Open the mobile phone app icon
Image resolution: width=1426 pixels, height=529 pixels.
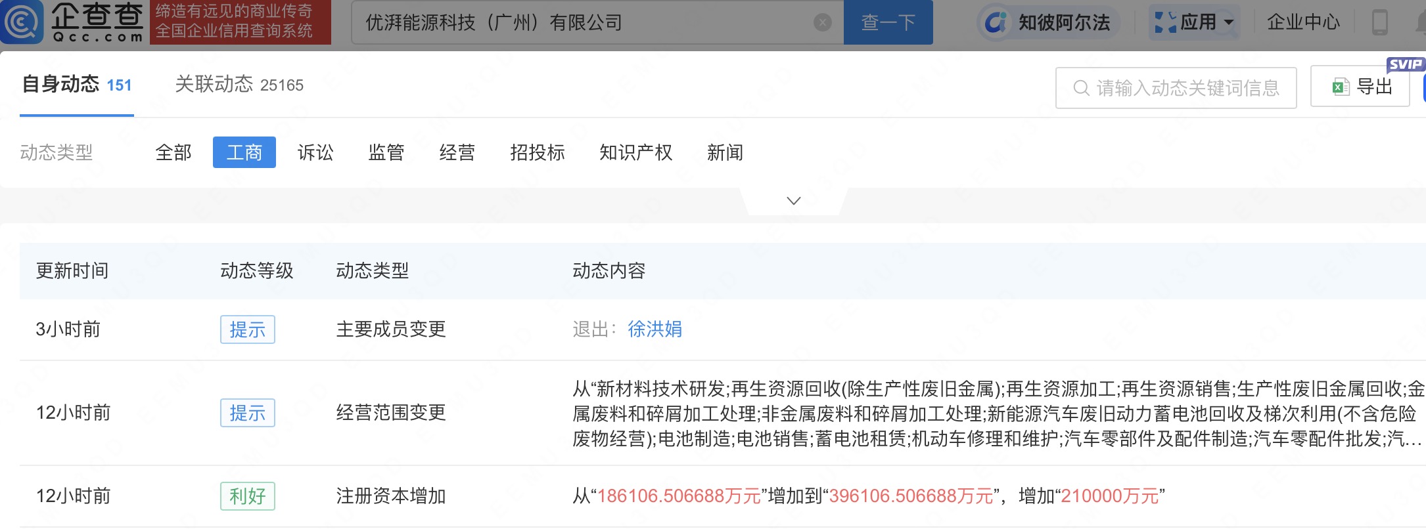tap(1380, 22)
